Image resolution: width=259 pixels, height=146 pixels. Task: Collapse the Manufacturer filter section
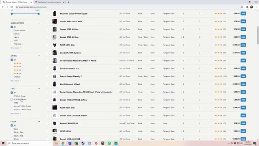coord(39,23)
